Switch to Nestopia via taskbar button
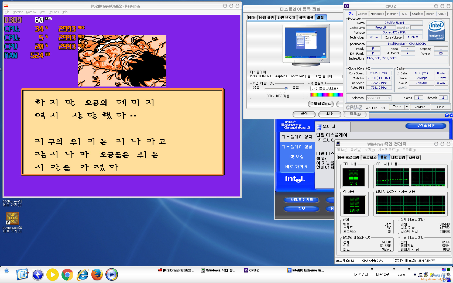Image resolution: width=453 pixels, height=283 pixels. pyautogui.click(x=176, y=270)
